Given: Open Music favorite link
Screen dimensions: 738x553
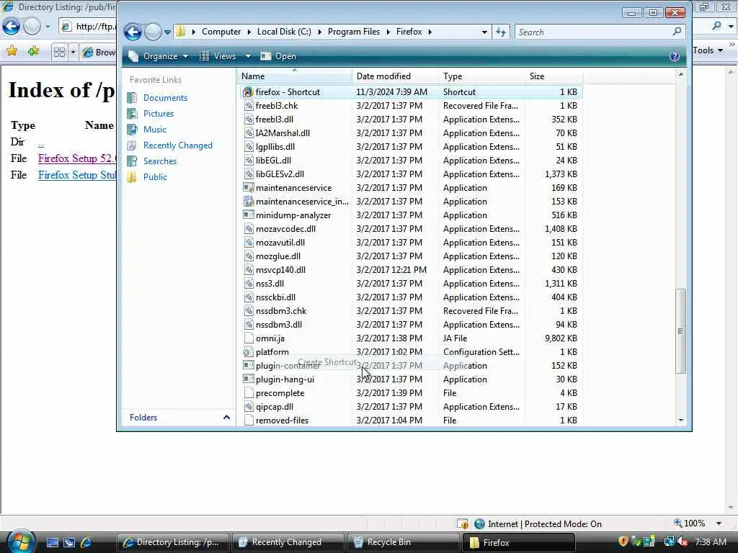Looking at the screenshot, I should 155,130.
